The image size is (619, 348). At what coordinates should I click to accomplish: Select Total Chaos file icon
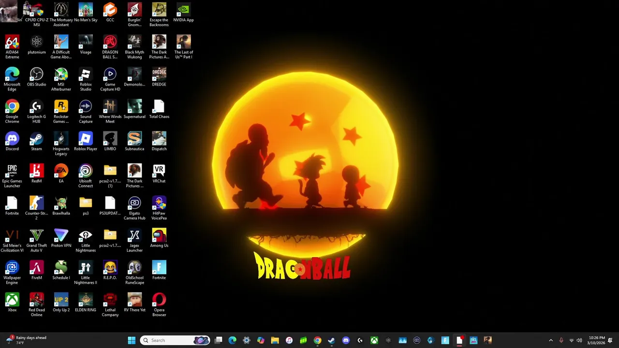159,110
